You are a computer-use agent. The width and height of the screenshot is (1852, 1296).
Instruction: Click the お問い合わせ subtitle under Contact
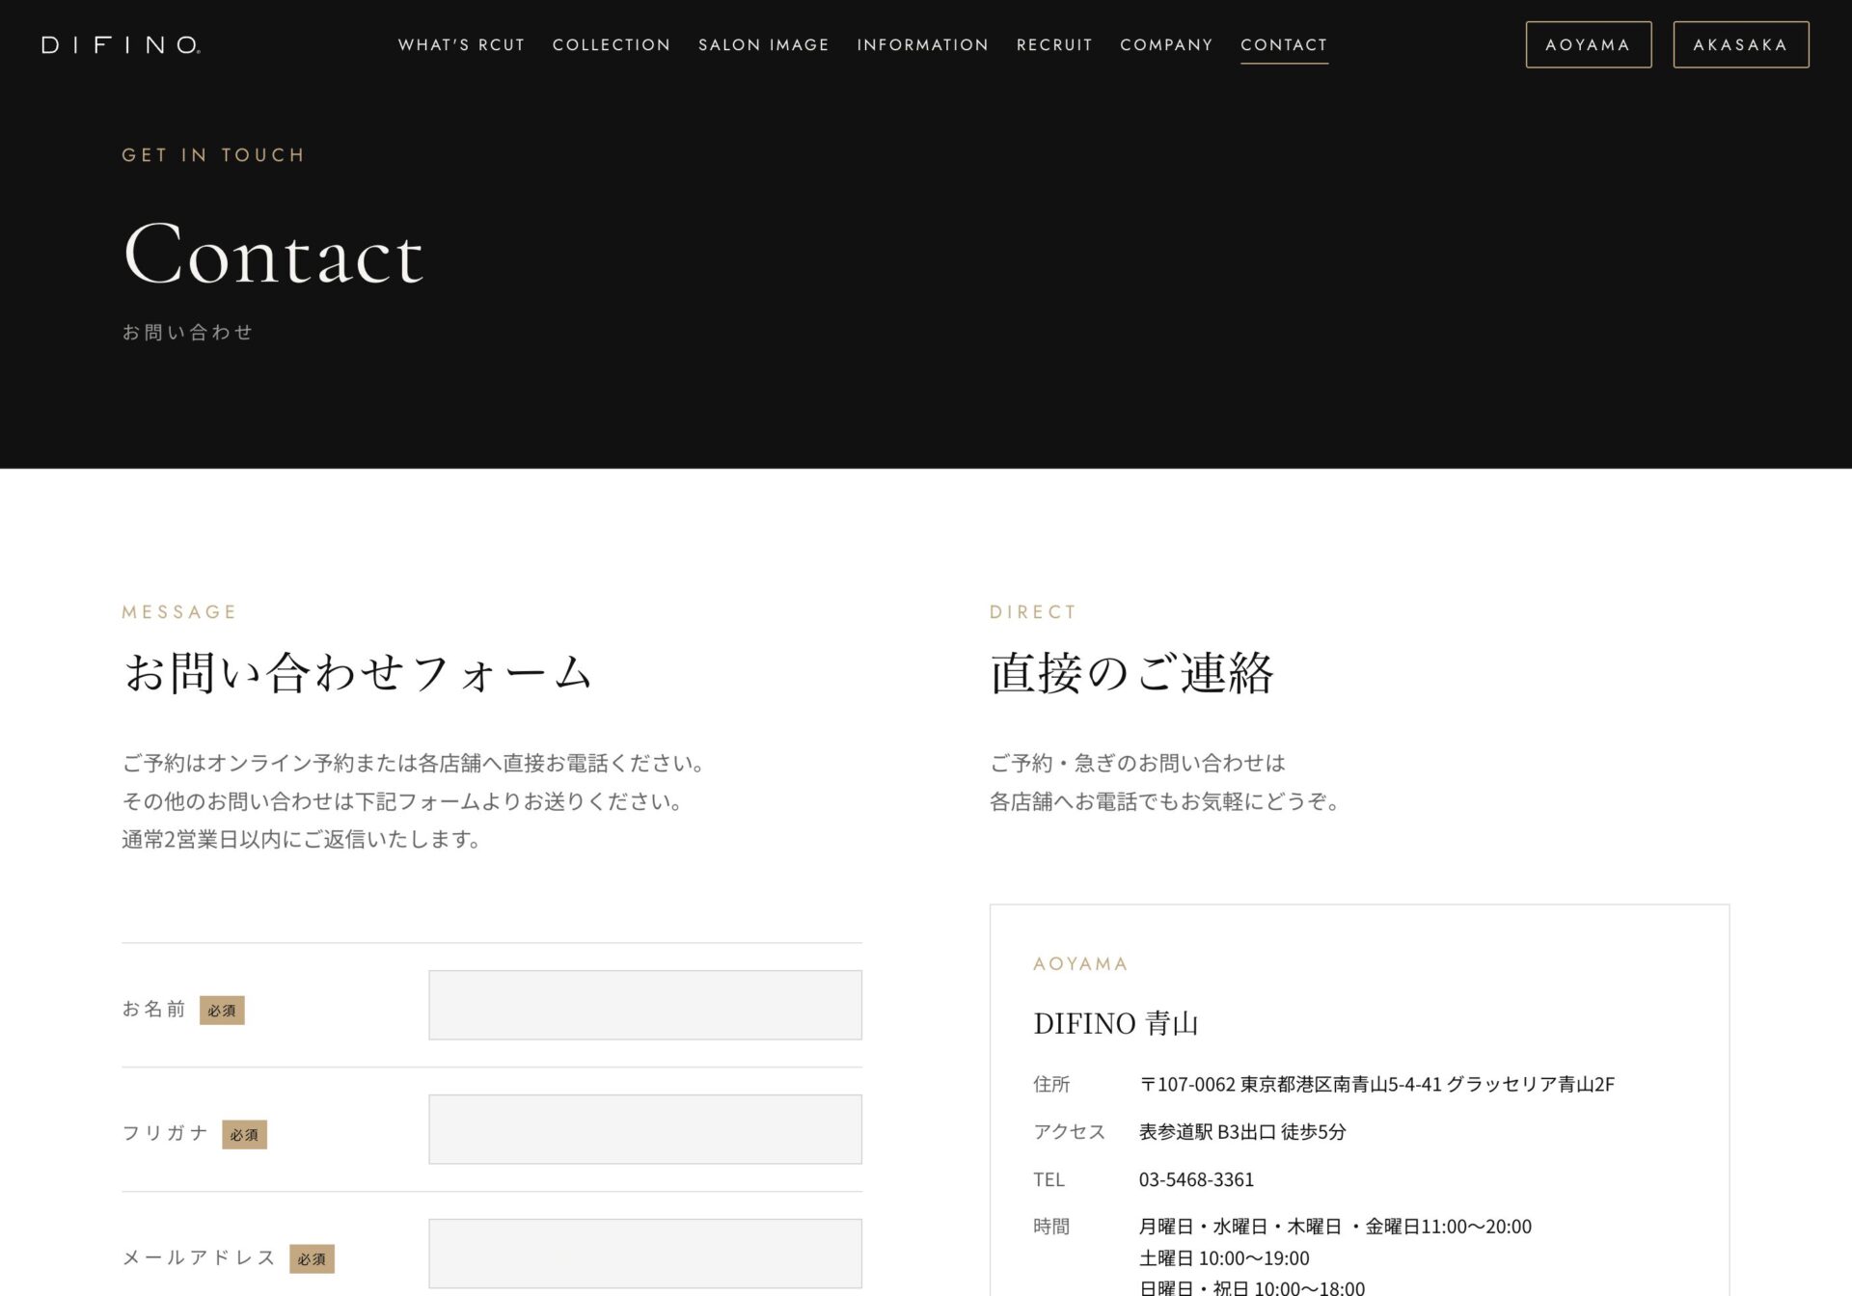pos(187,332)
